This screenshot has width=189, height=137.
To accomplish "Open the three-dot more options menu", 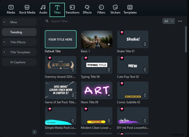I will (x=180, y=21).
